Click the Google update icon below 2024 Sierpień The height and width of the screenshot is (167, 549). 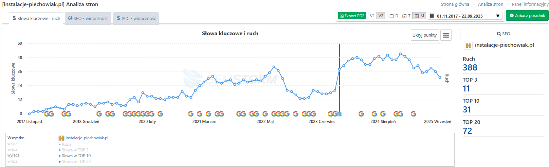point(383,114)
